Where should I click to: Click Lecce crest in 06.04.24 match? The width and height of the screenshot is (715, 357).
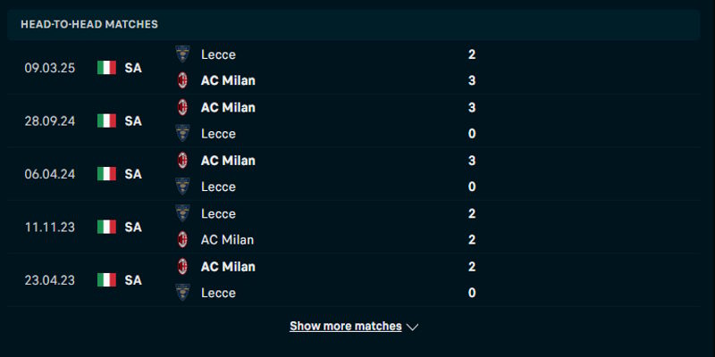(x=182, y=187)
